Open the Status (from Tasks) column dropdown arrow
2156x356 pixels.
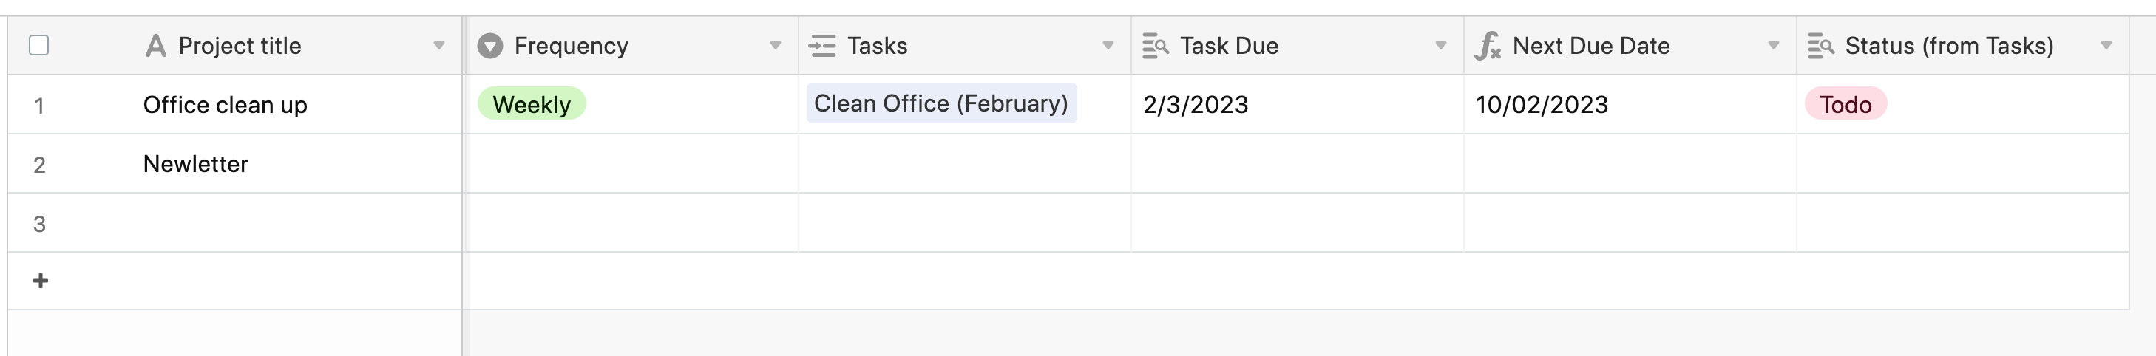[x=2106, y=45]
